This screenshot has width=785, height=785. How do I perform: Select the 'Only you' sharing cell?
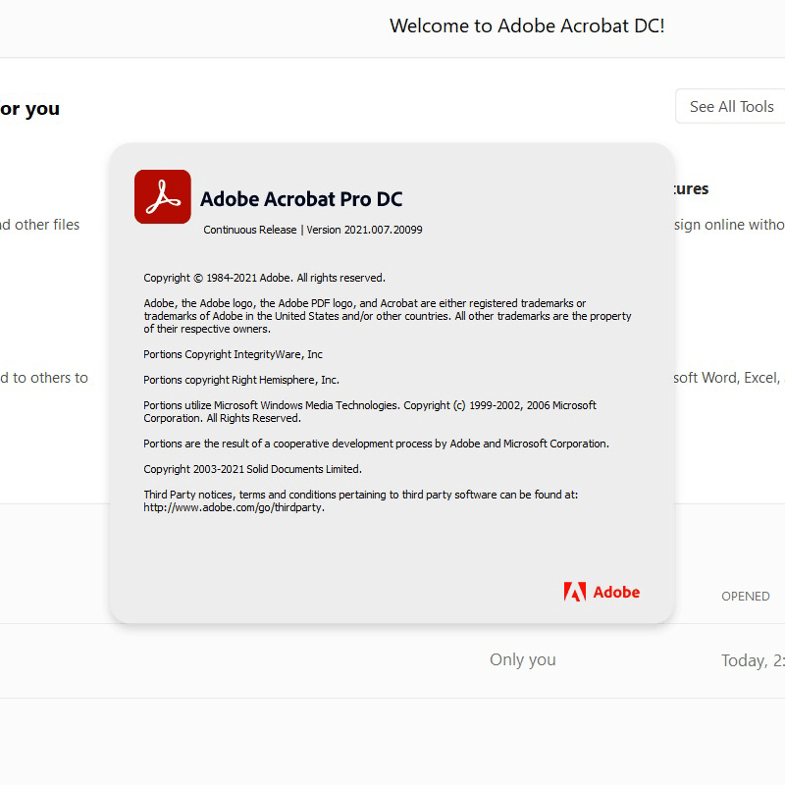(x=522, y=659)
